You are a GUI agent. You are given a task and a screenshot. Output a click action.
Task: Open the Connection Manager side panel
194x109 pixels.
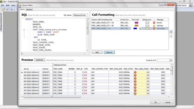click(x=1, y=22)
